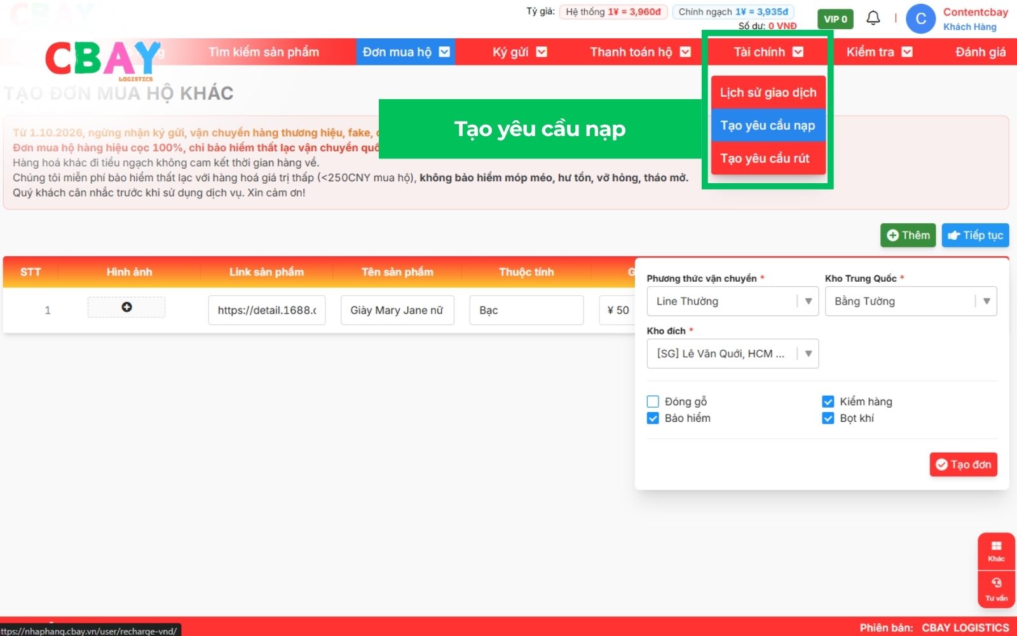Image resolution: width=1017 pixels, height=636 pixels.
Task: Click the check icon beside Ký gửi
Action: point(542,52)
